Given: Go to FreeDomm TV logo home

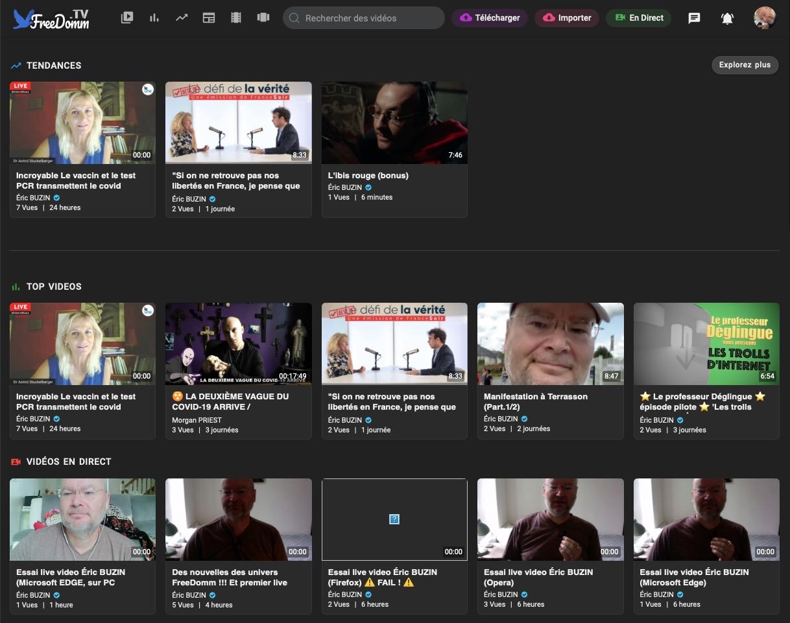Looking at the screenshot, I should [x=51, y=18].
